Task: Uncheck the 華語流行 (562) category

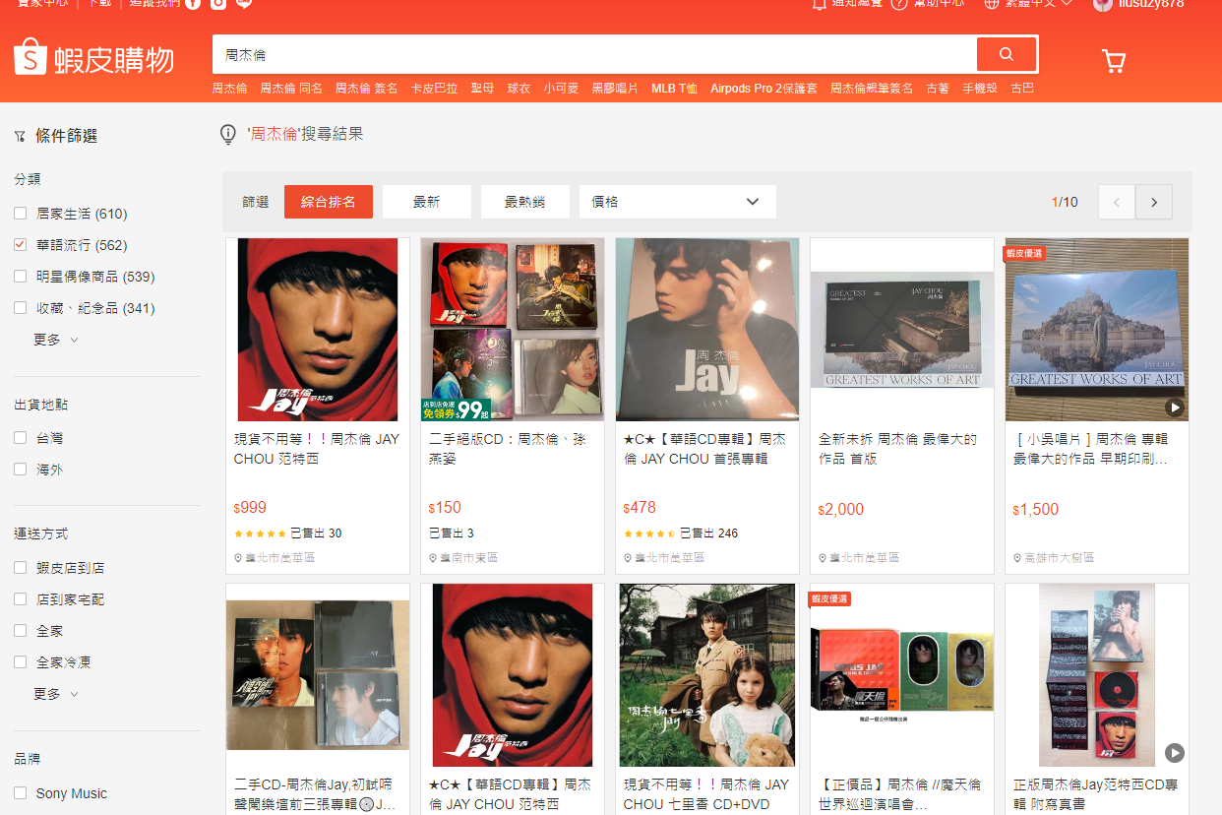Action: pos(20,245)
